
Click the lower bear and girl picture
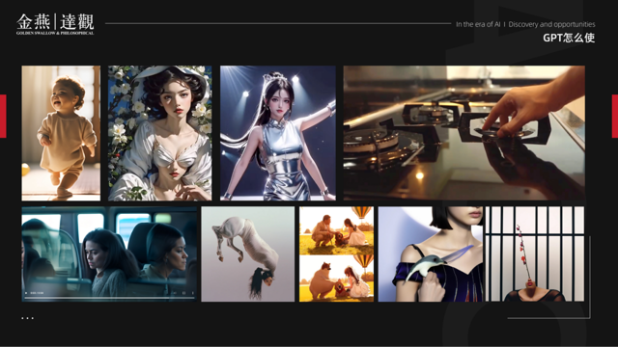(x=337, y=279)
